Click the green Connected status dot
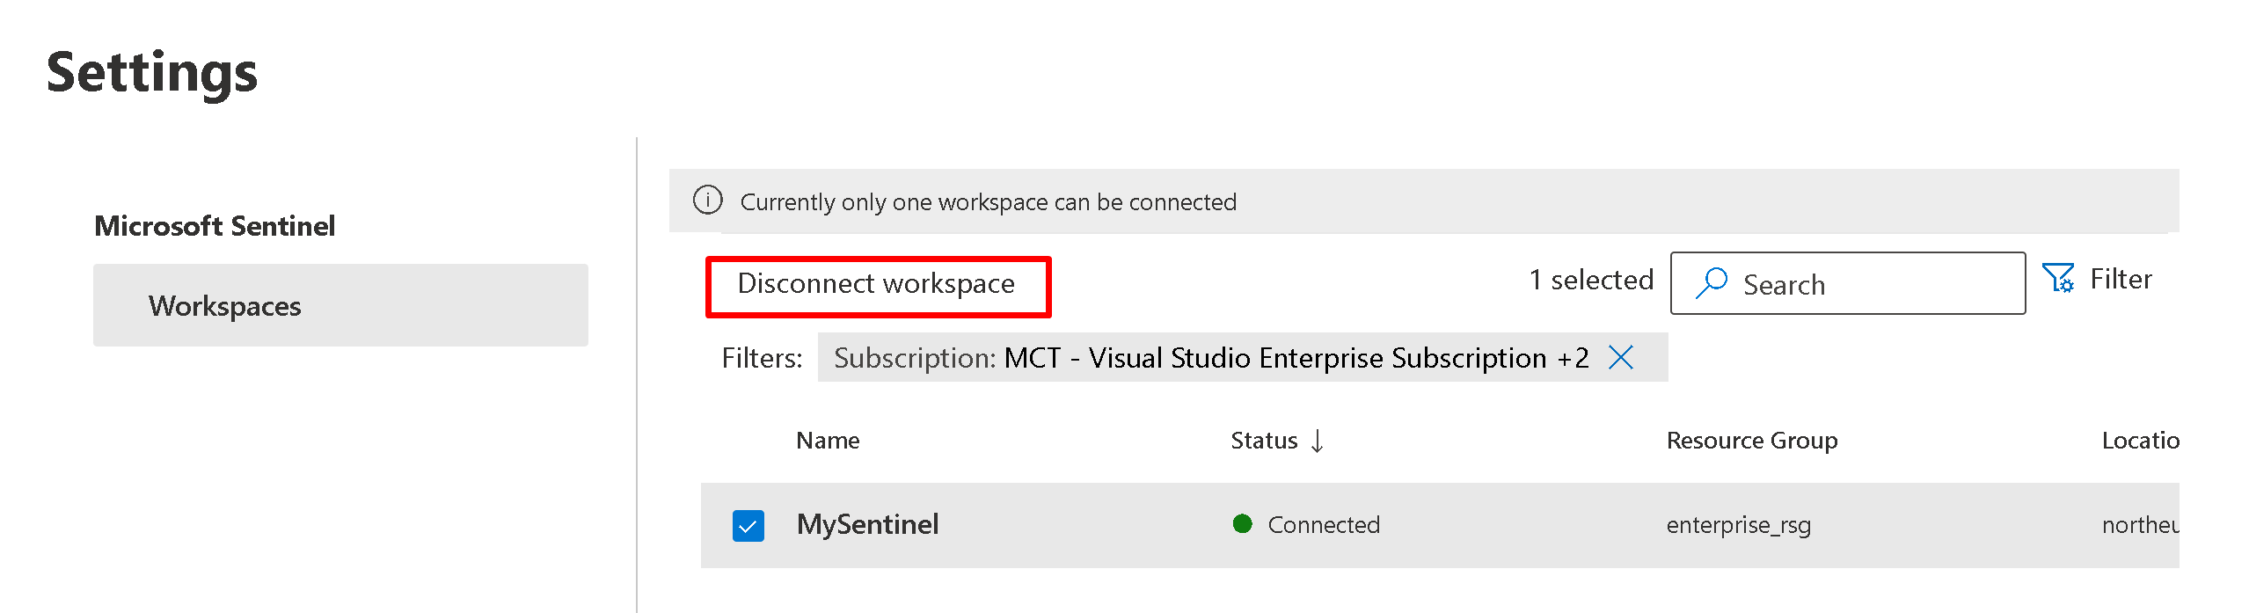 click(x=1242, y=524)
